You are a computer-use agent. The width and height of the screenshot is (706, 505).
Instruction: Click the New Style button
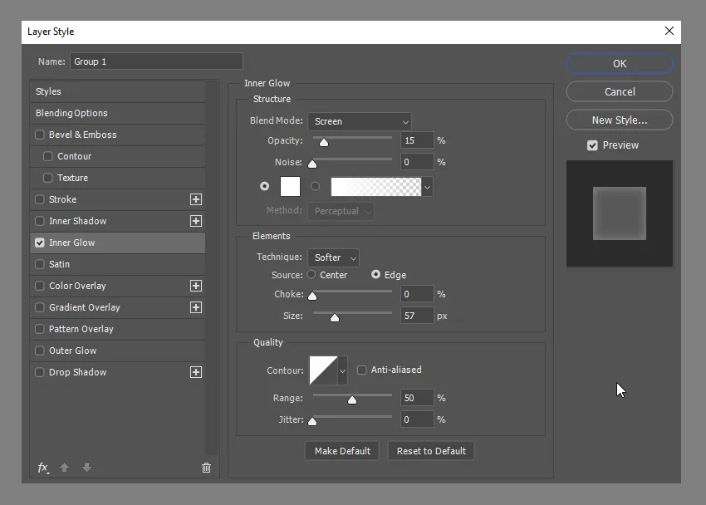[x=619, y=120]
